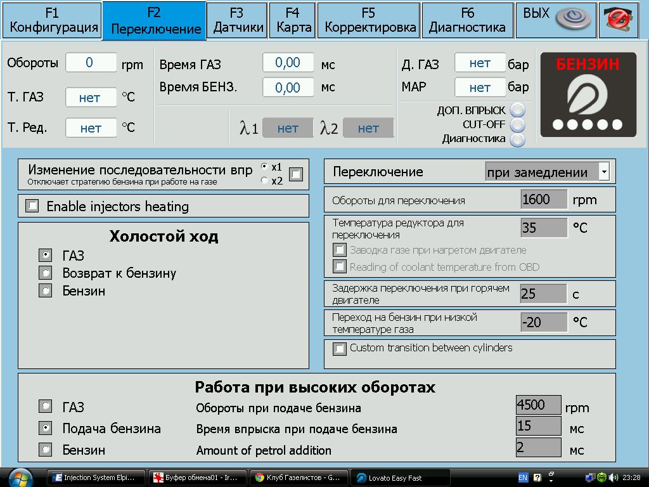Viewport: 649px width, 487px height.
Task: Open the F1 Конфигурация tab
Action: click(x=53, y=20)
